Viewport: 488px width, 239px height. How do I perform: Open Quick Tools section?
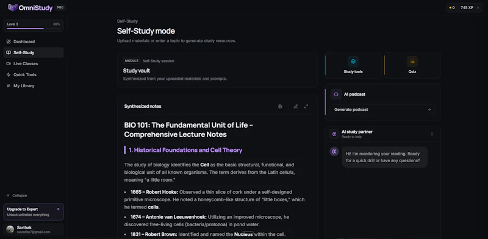[x=34, y=74]
